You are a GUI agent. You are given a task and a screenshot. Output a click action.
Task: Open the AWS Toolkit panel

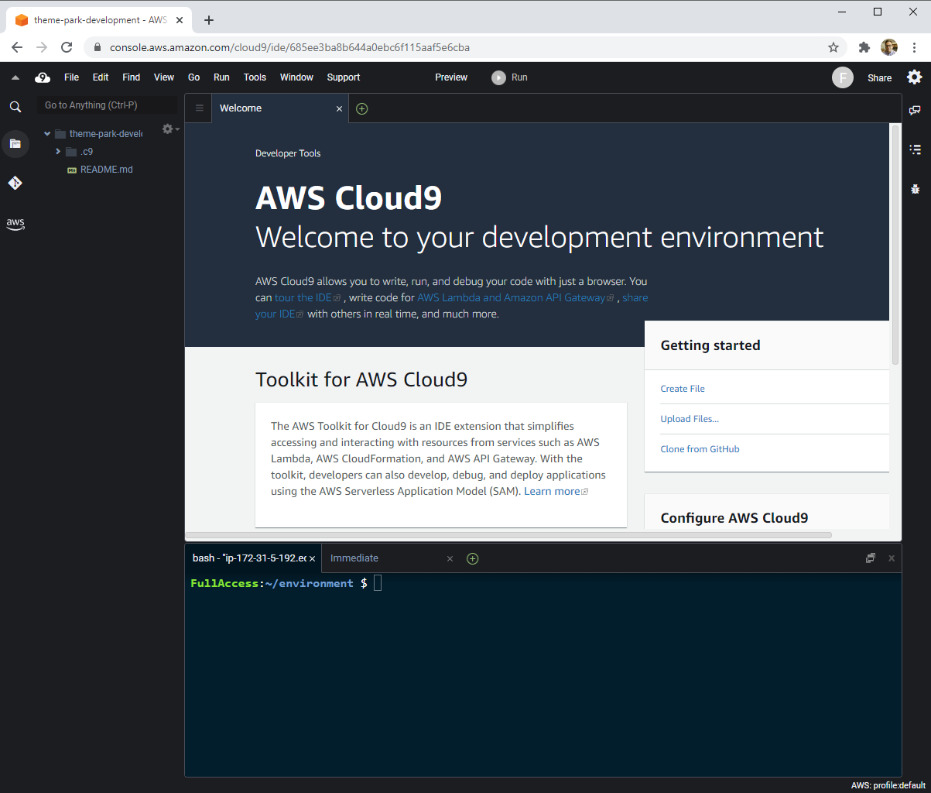click(x=15, y=224)
